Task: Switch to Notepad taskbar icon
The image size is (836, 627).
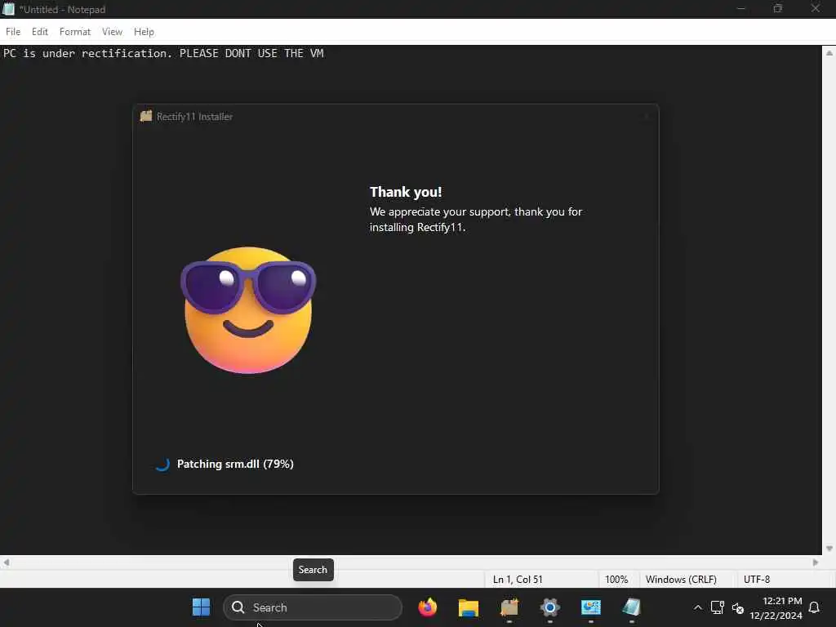Action: click(631, 607)
